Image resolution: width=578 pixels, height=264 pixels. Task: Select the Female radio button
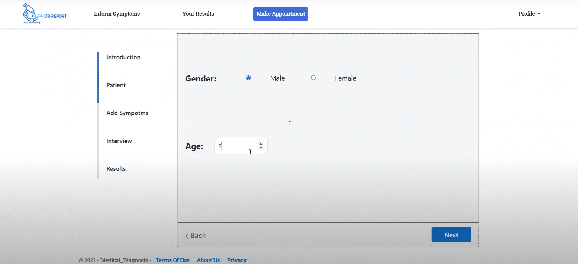pyautogui.click(x=313, y=78)
